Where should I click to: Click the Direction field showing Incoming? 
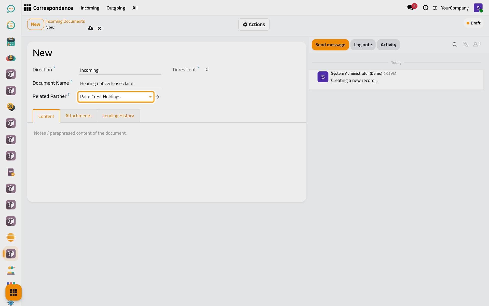(x=120, y=70)
